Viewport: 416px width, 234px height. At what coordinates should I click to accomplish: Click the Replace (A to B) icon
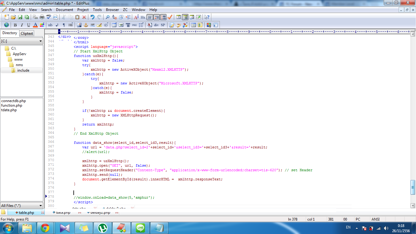[114, 17]
